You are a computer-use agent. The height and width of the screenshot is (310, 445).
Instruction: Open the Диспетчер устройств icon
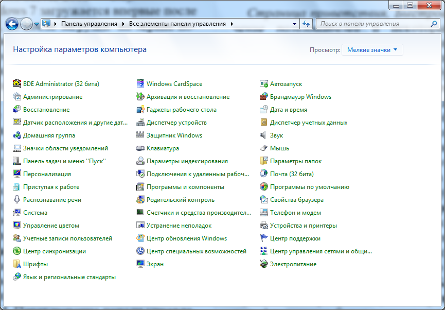pos(140,122)
